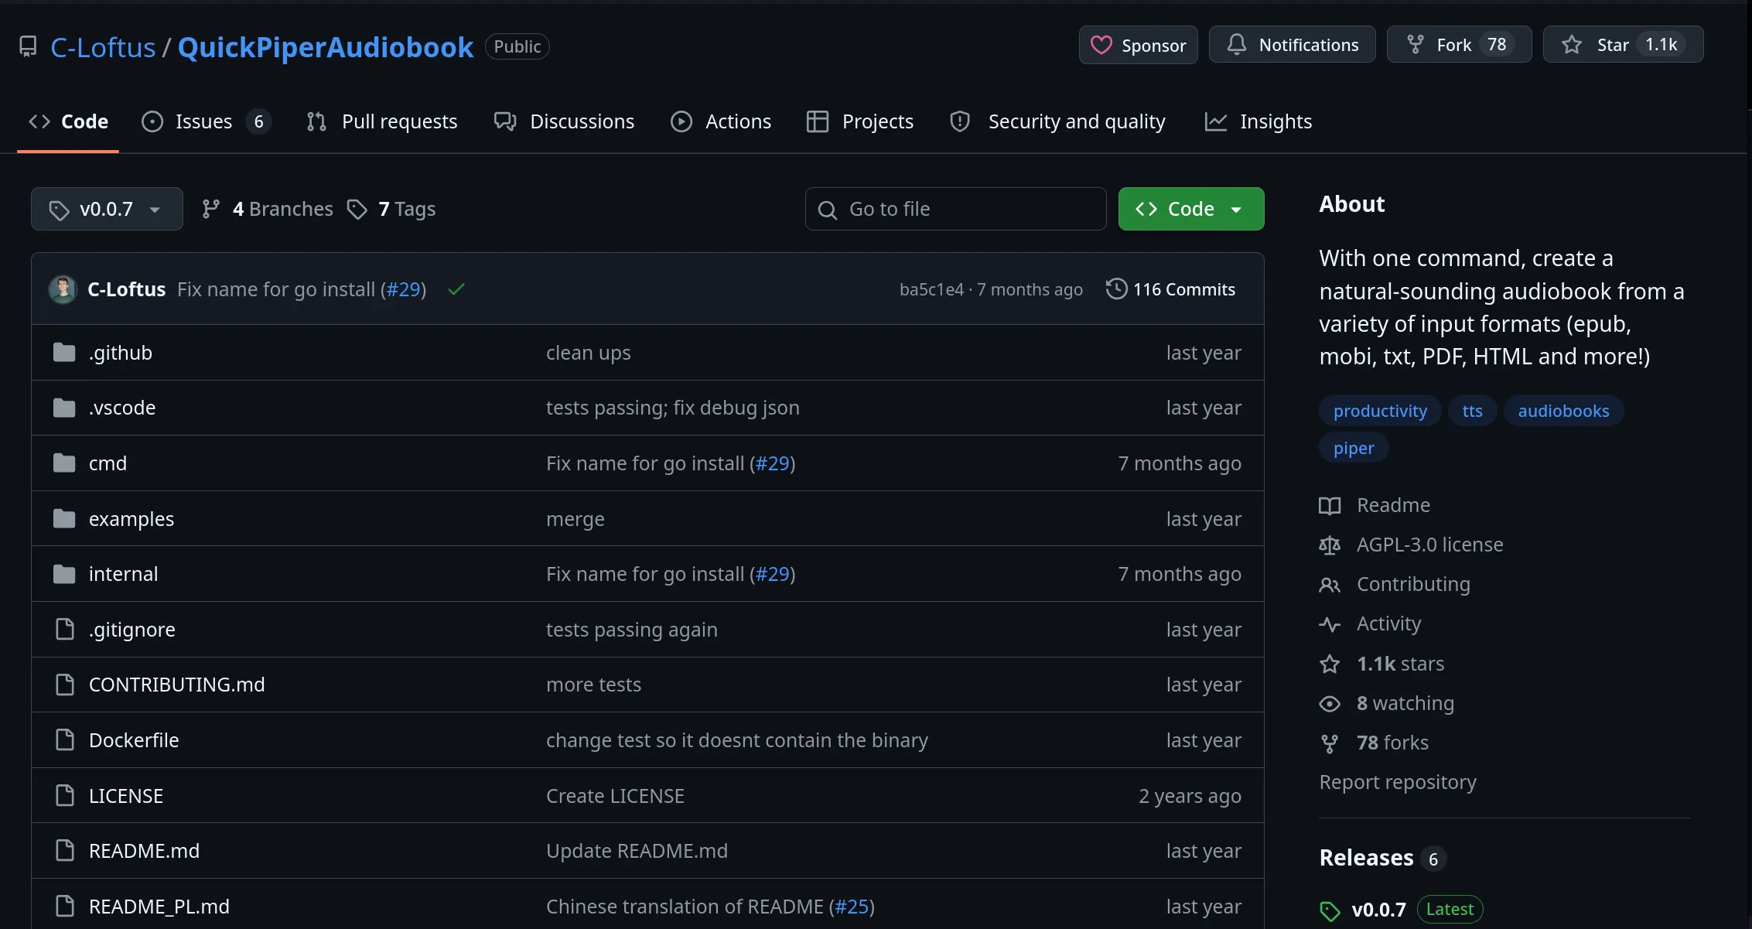Open the 'clean ups' commit message
Screen dimensions: 1752x929
(589, 353)
